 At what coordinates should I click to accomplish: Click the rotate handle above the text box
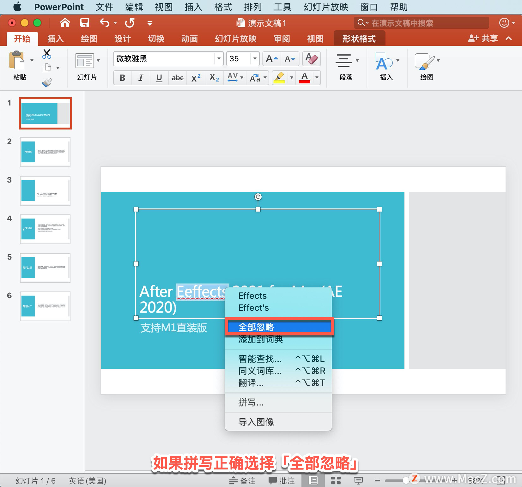coord(258,197)
